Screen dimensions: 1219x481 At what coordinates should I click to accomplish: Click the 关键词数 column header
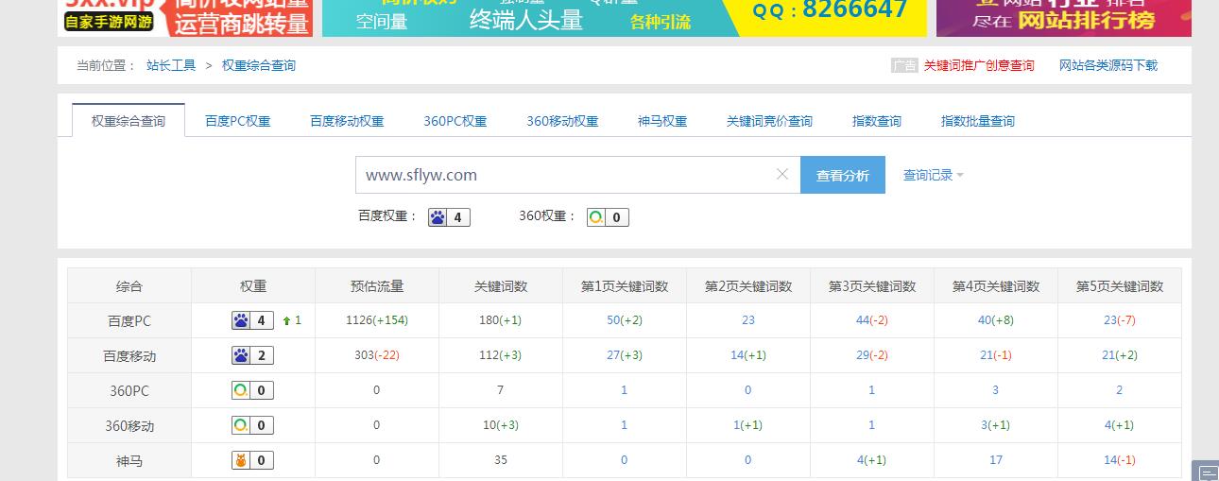tap(500, 286)
